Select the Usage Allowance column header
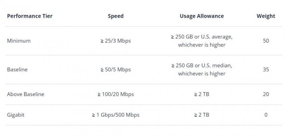Viewport: 287px width, 137px height. (202, 16)
